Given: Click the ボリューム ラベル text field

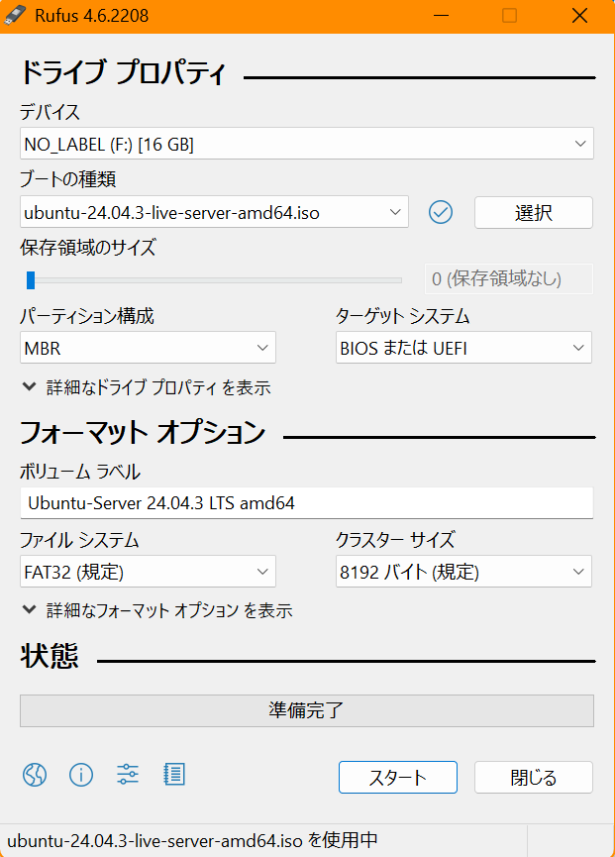Looking at the screenshot, I should (306, 503).
